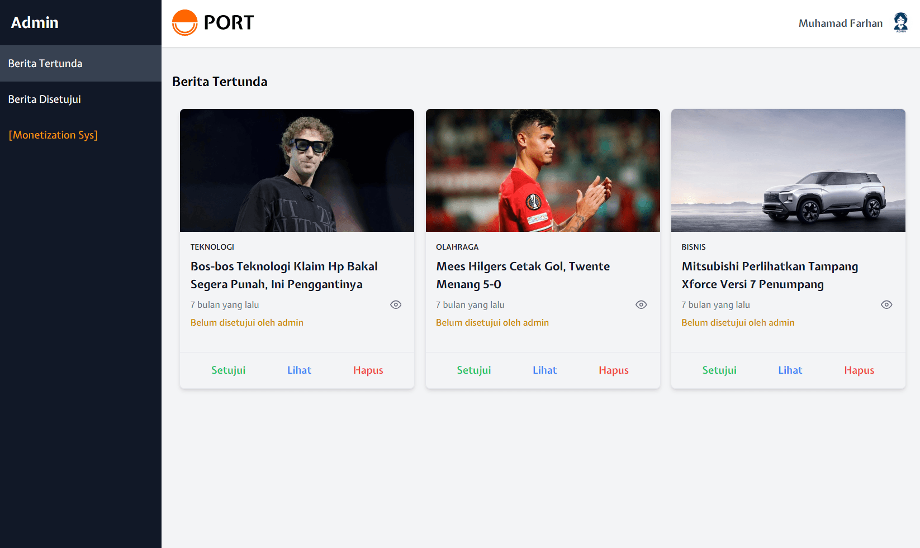Click the silver SUV thumbnail
This screenshot has height=548, width=920.
[x=788, y=170]
